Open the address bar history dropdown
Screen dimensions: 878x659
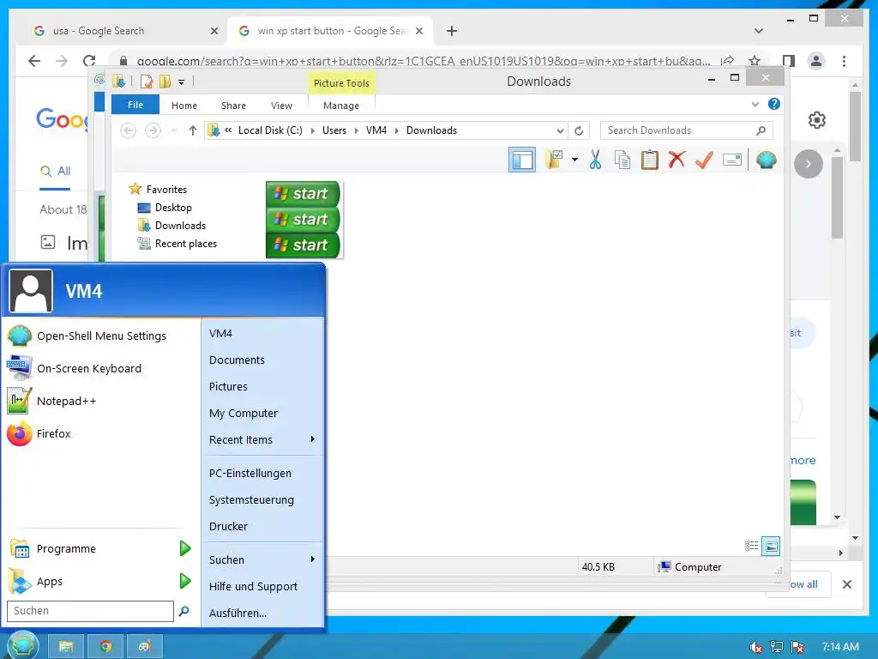pos(560,130)
